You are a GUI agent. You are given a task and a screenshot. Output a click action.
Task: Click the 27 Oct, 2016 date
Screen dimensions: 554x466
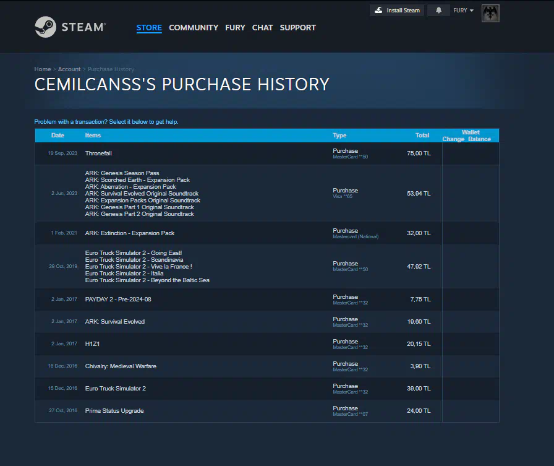click(63, 410)
